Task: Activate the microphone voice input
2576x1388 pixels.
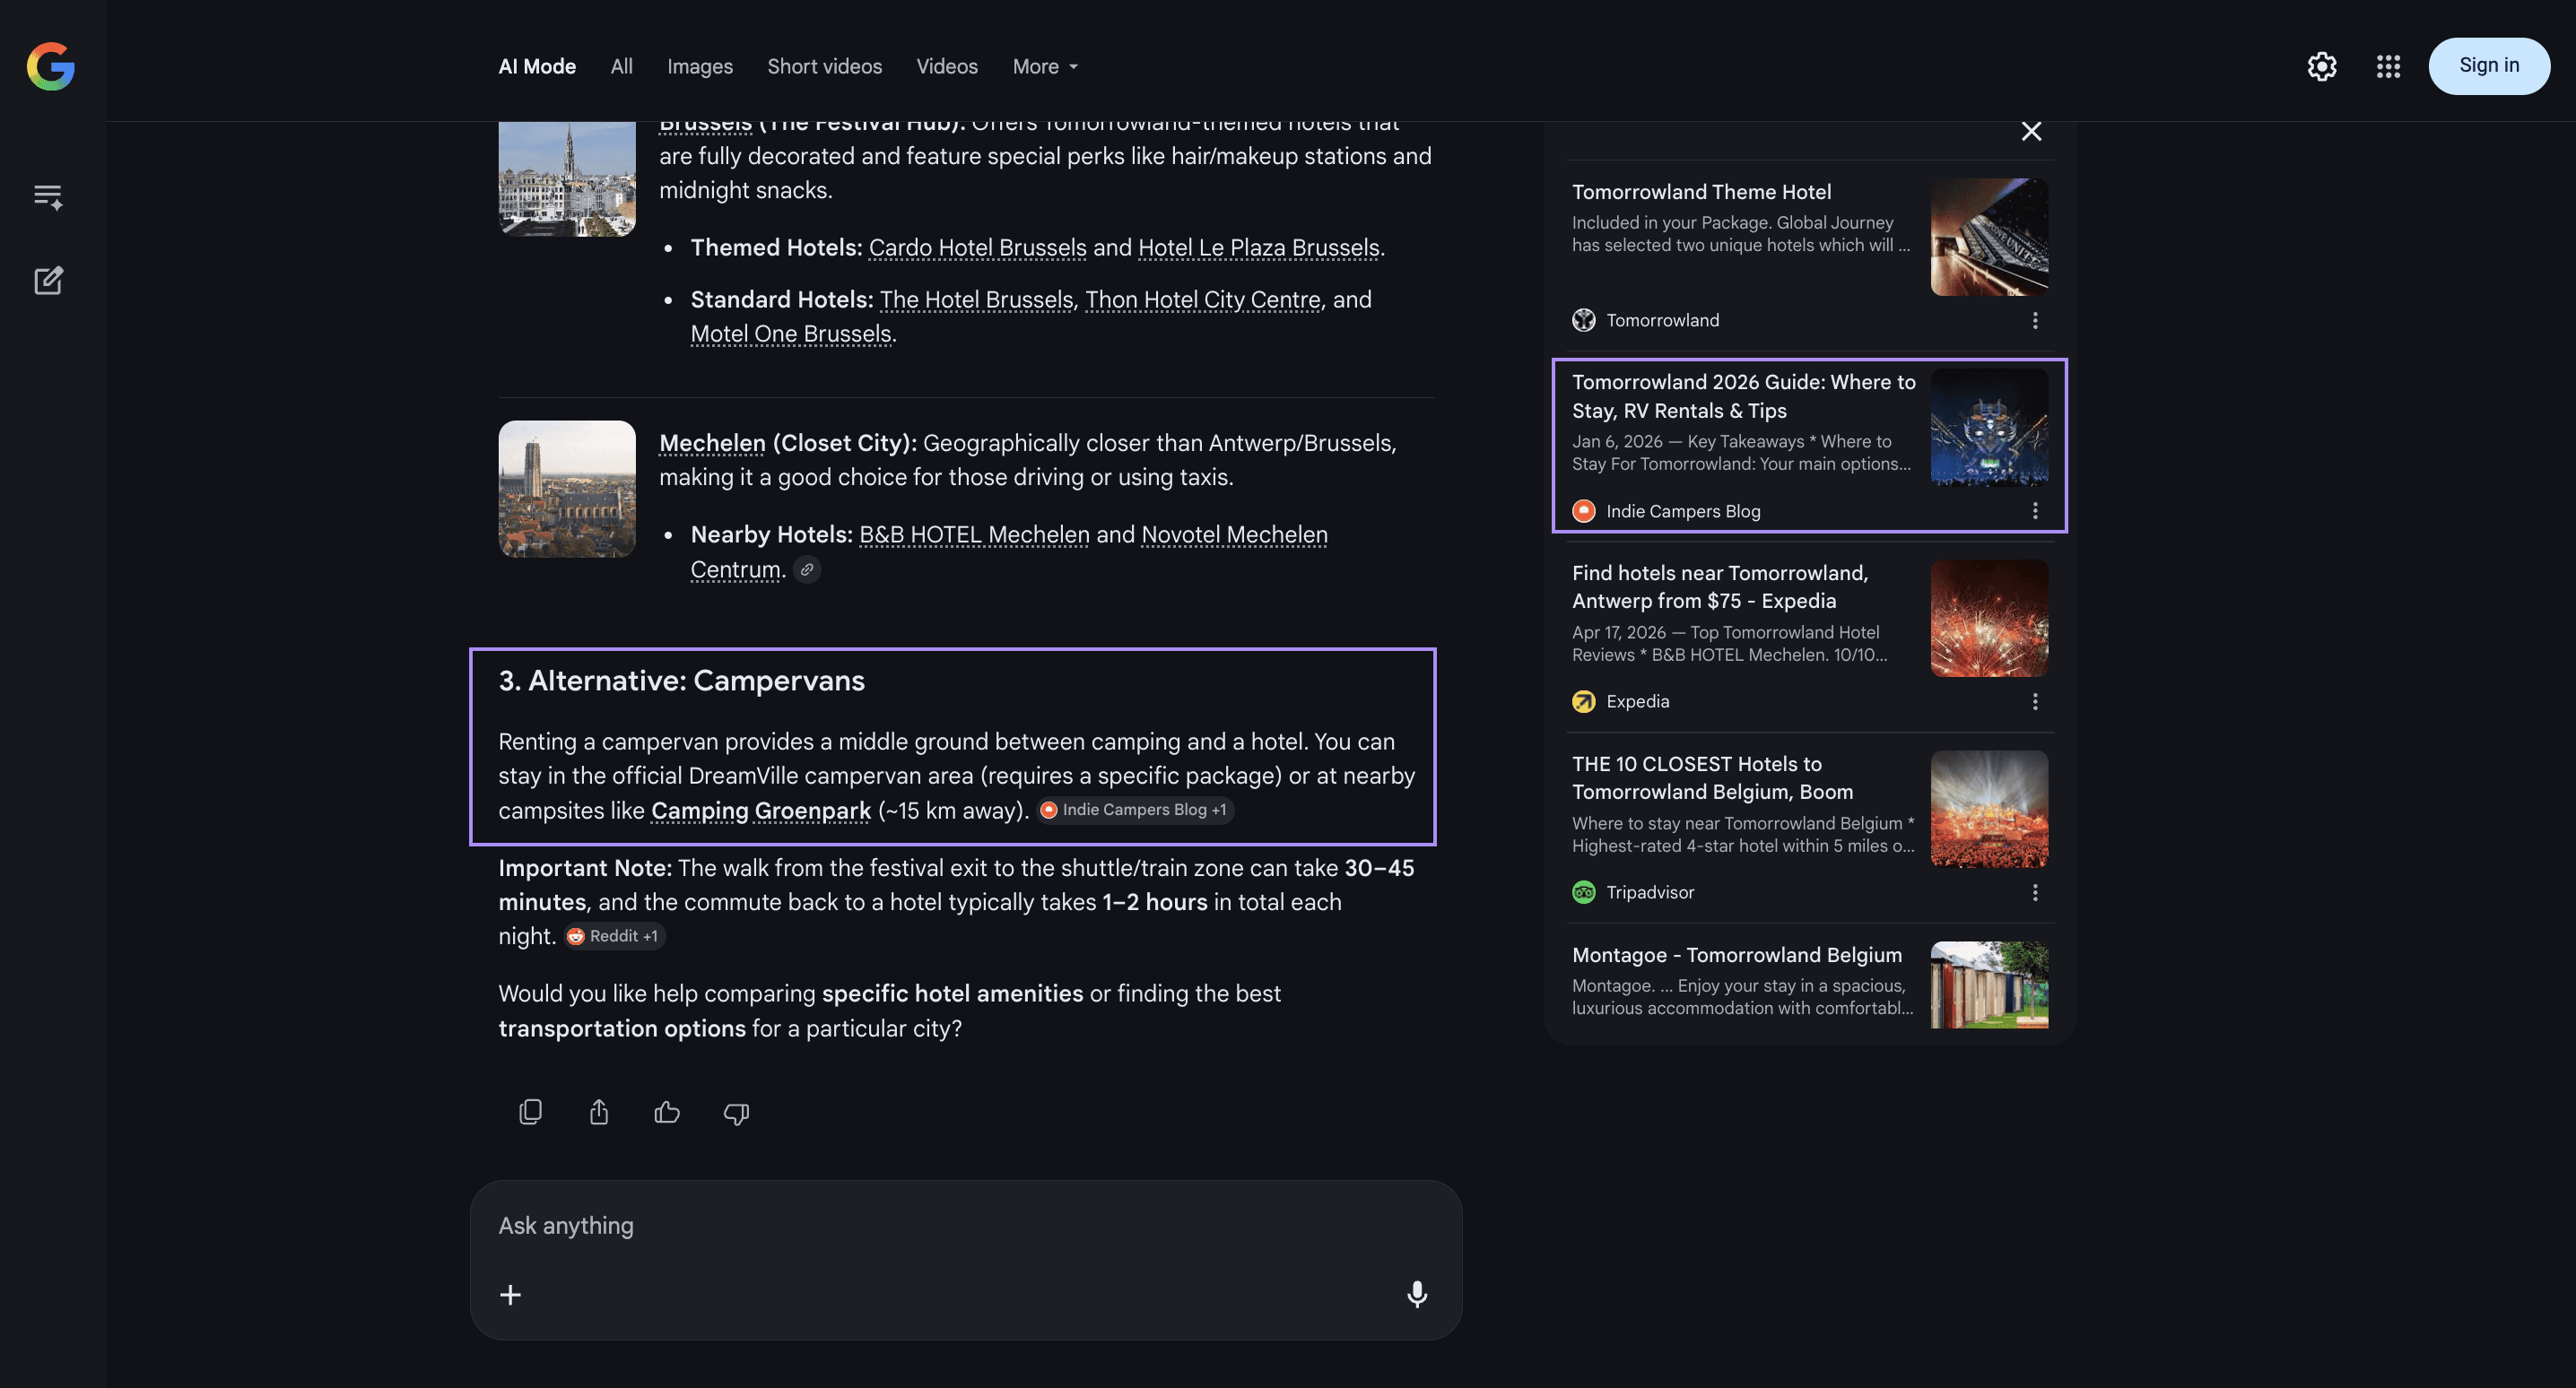Action: 1417,1294
